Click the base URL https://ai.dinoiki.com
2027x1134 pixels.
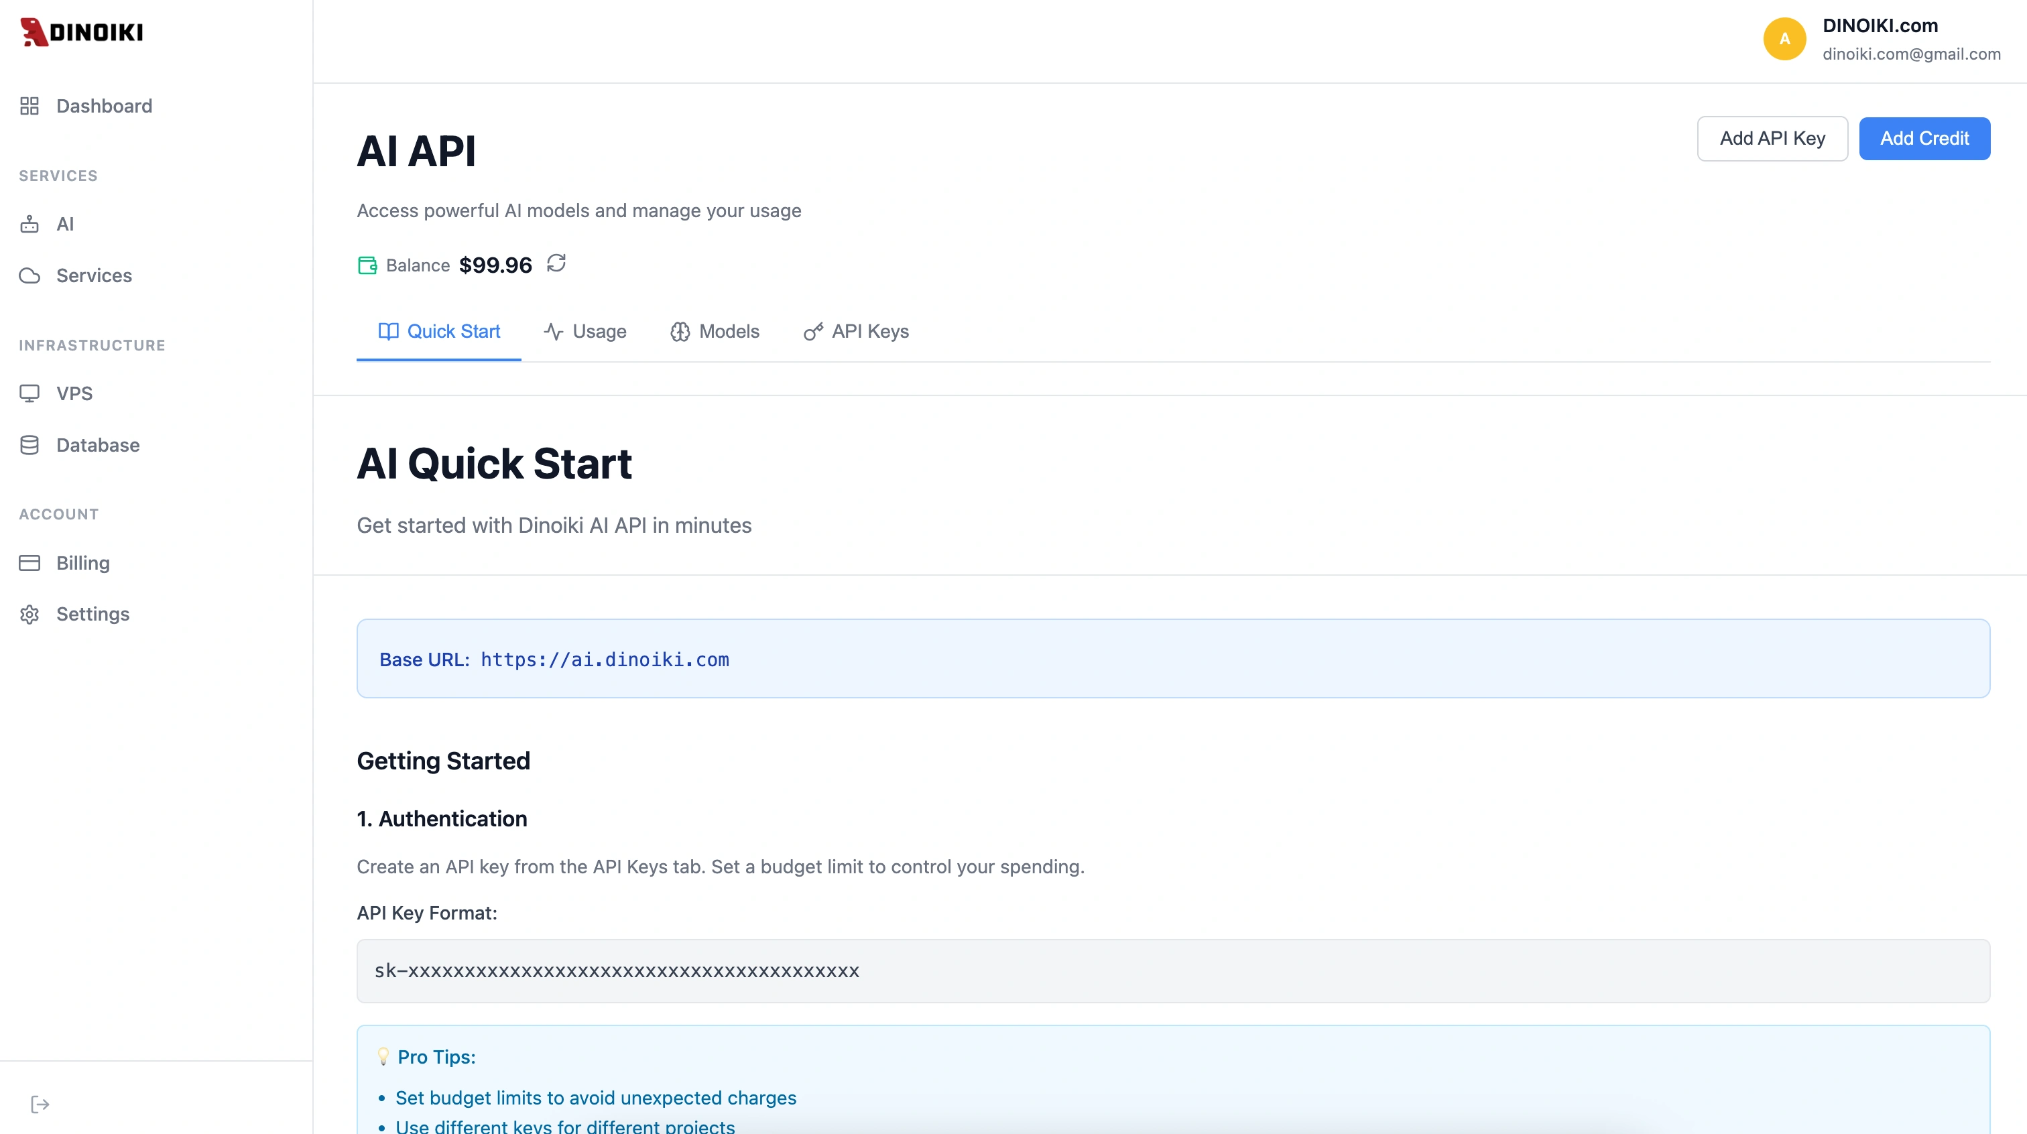(x=605, y=659)
